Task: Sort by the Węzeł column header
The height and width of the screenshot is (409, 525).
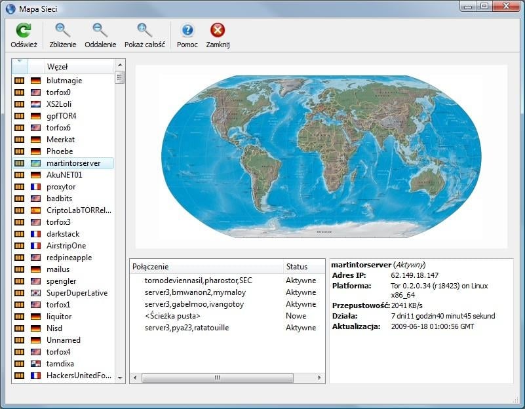Action: click(x=79, y=67)
